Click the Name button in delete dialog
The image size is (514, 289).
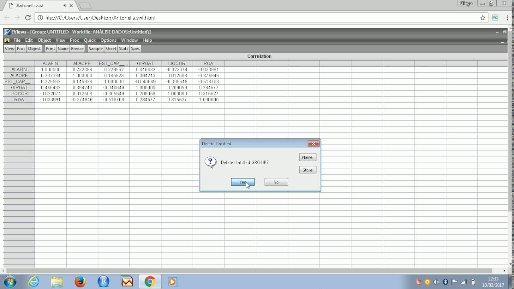point(307,157)
